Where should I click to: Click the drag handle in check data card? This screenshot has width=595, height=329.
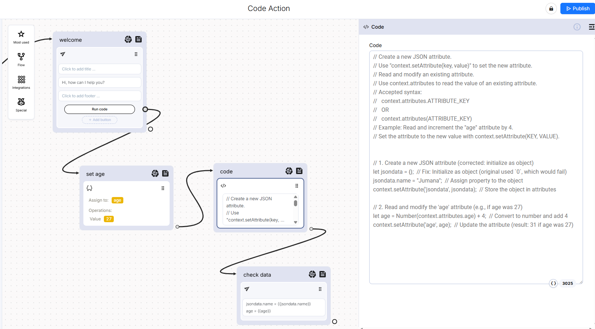tap(320, 289)
